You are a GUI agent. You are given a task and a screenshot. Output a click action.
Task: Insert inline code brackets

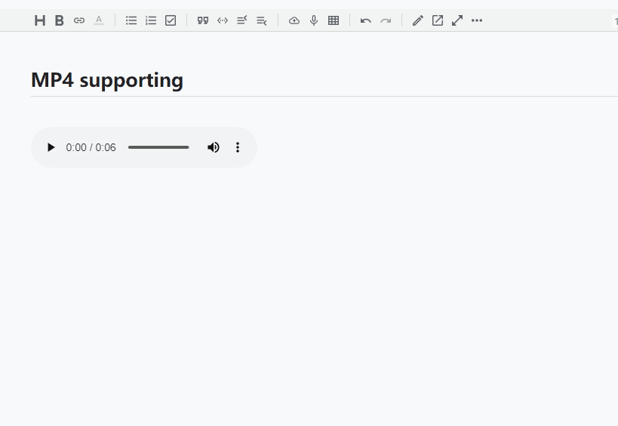(223, 20)
